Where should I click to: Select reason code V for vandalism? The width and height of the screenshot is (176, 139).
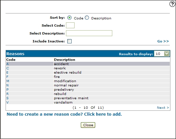(x=8, y=103)
